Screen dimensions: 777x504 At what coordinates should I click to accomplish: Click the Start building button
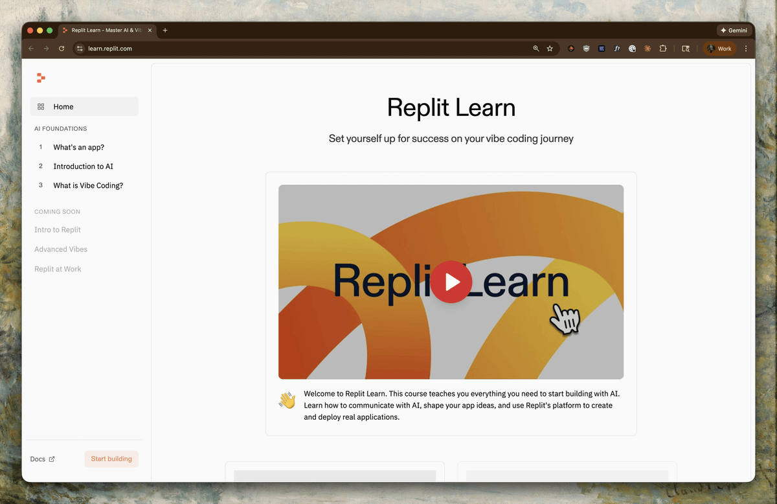(x=111, y=459)
